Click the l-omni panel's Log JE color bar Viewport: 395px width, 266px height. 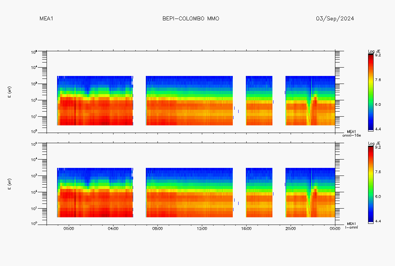tap(371, 184)
